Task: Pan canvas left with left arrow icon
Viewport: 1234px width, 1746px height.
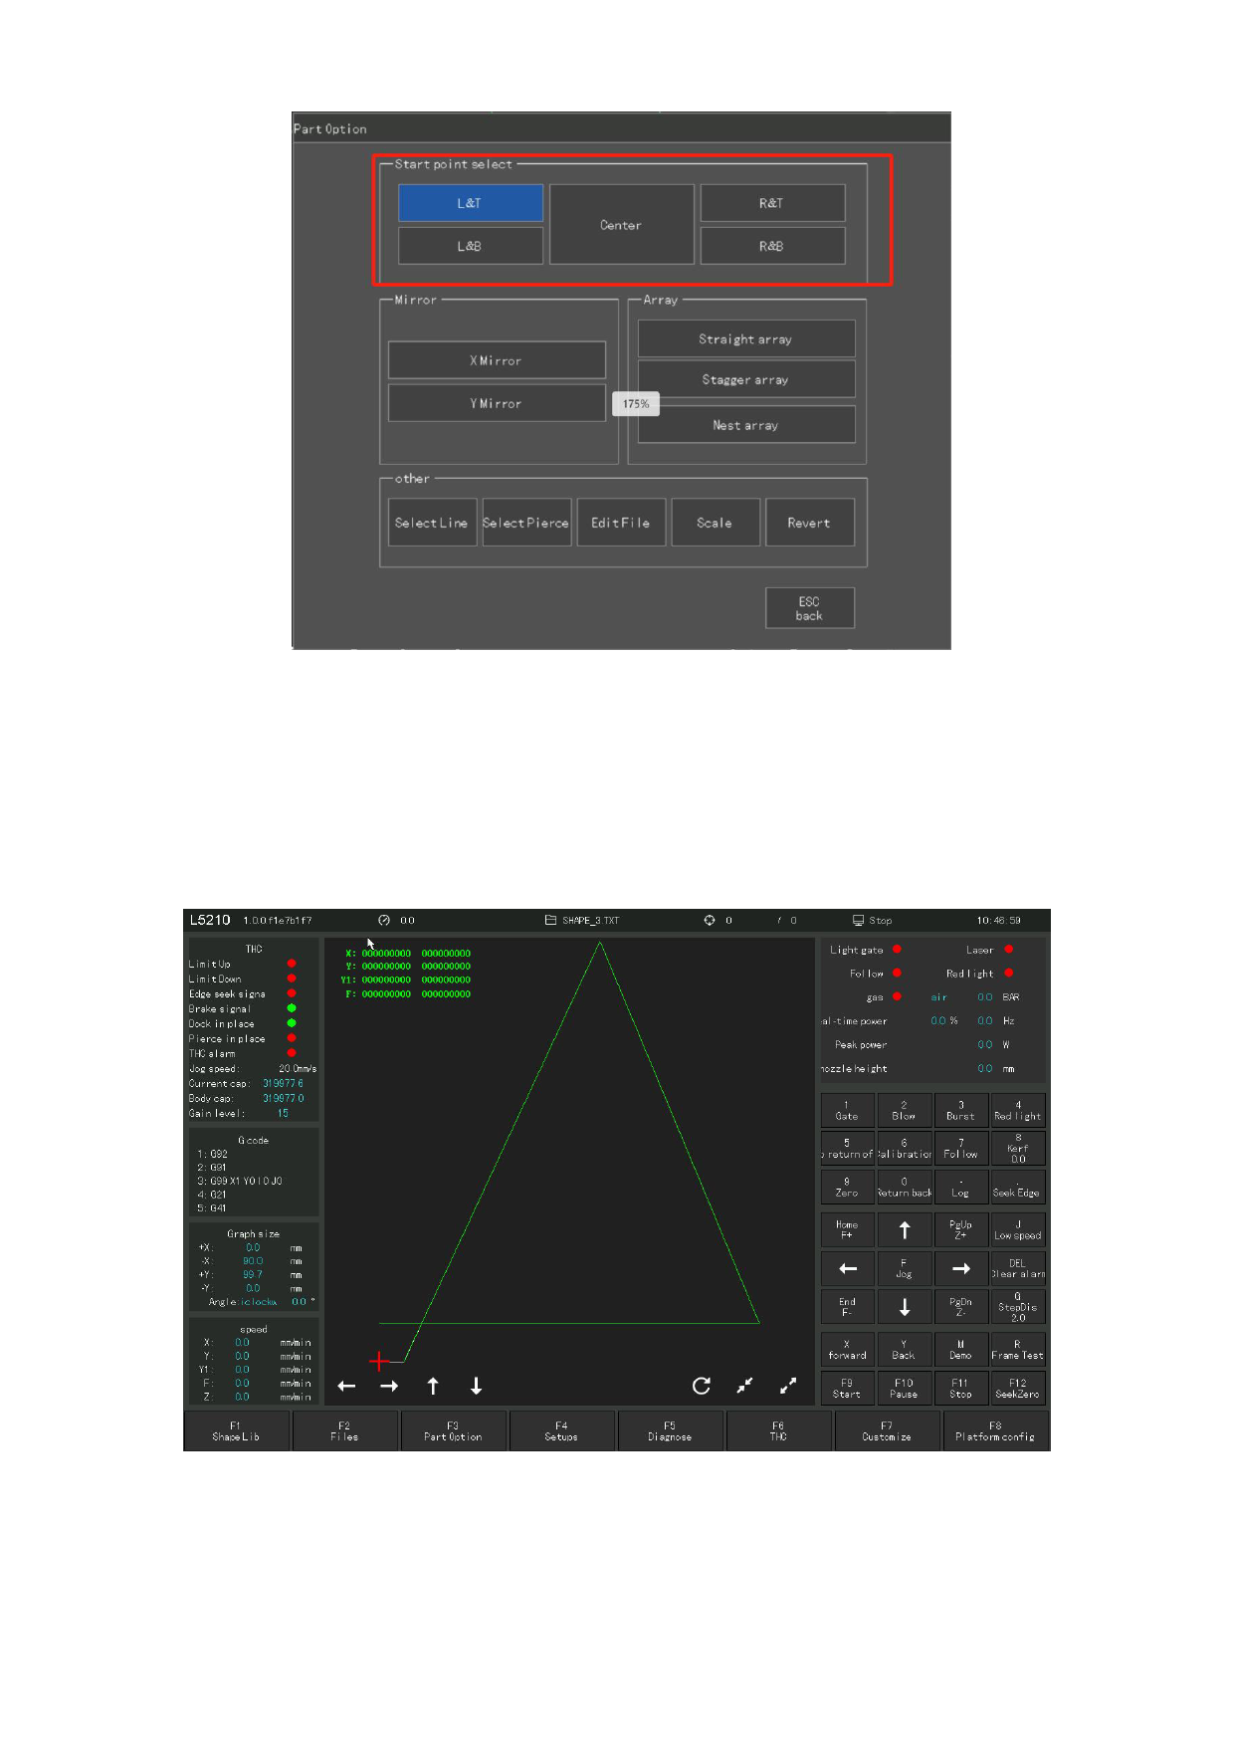Action: click(x=346, y=1386)
